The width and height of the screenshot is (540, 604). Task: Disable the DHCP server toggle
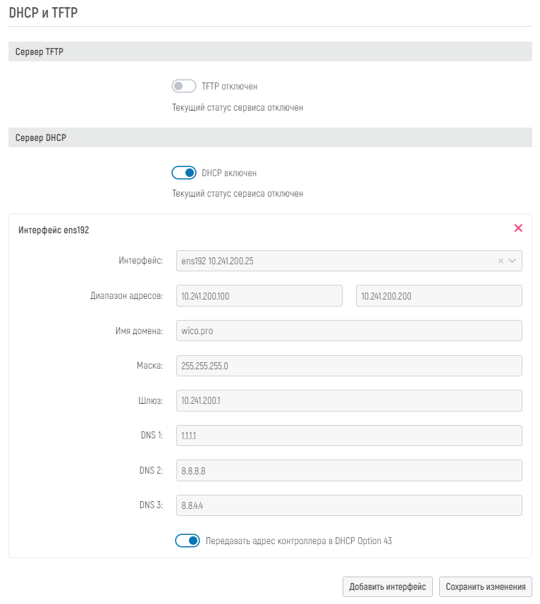tap(183, 173)
